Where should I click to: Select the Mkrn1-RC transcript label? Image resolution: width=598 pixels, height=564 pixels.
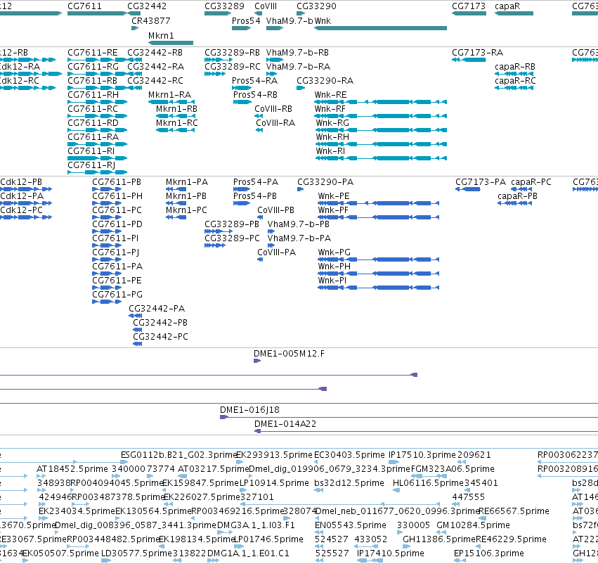[x=176, y=123]
